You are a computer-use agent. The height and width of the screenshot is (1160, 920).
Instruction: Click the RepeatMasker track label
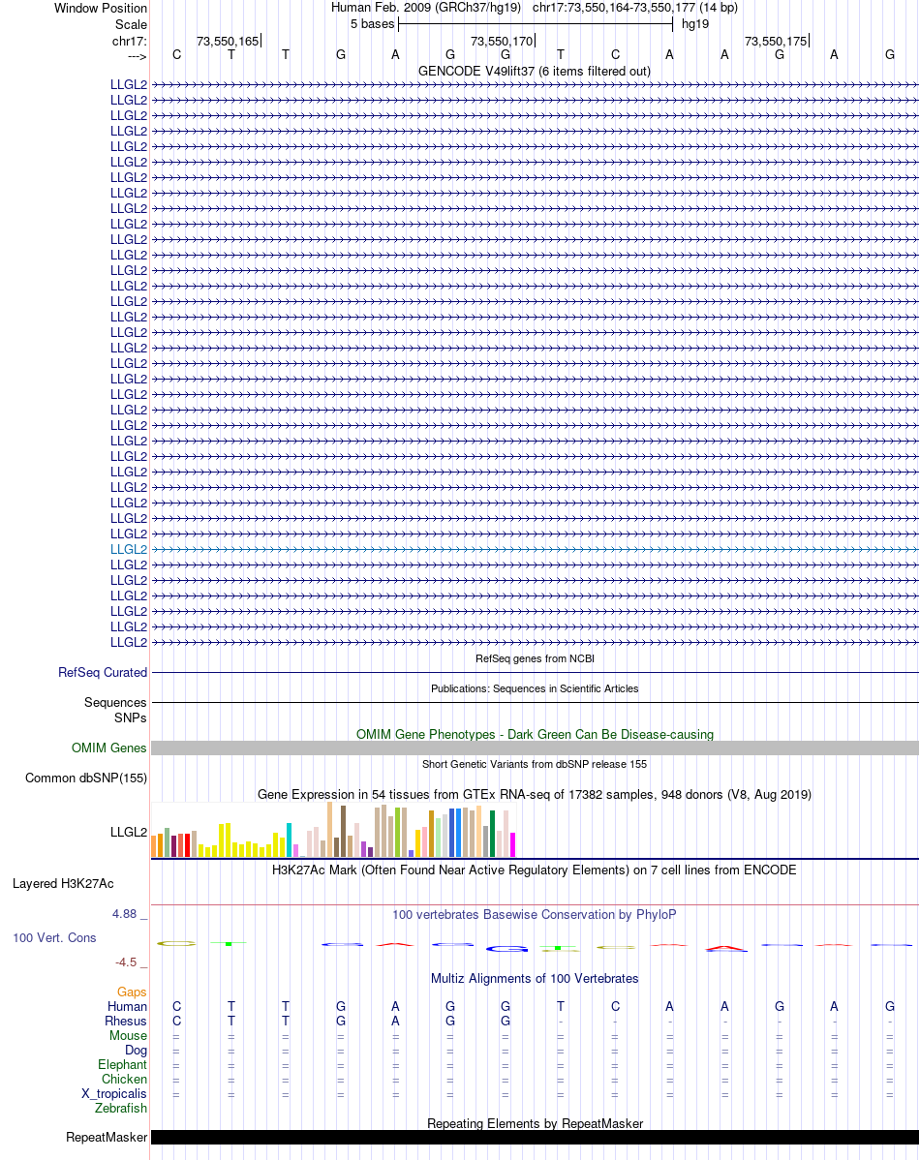(x=107, y=1137)
